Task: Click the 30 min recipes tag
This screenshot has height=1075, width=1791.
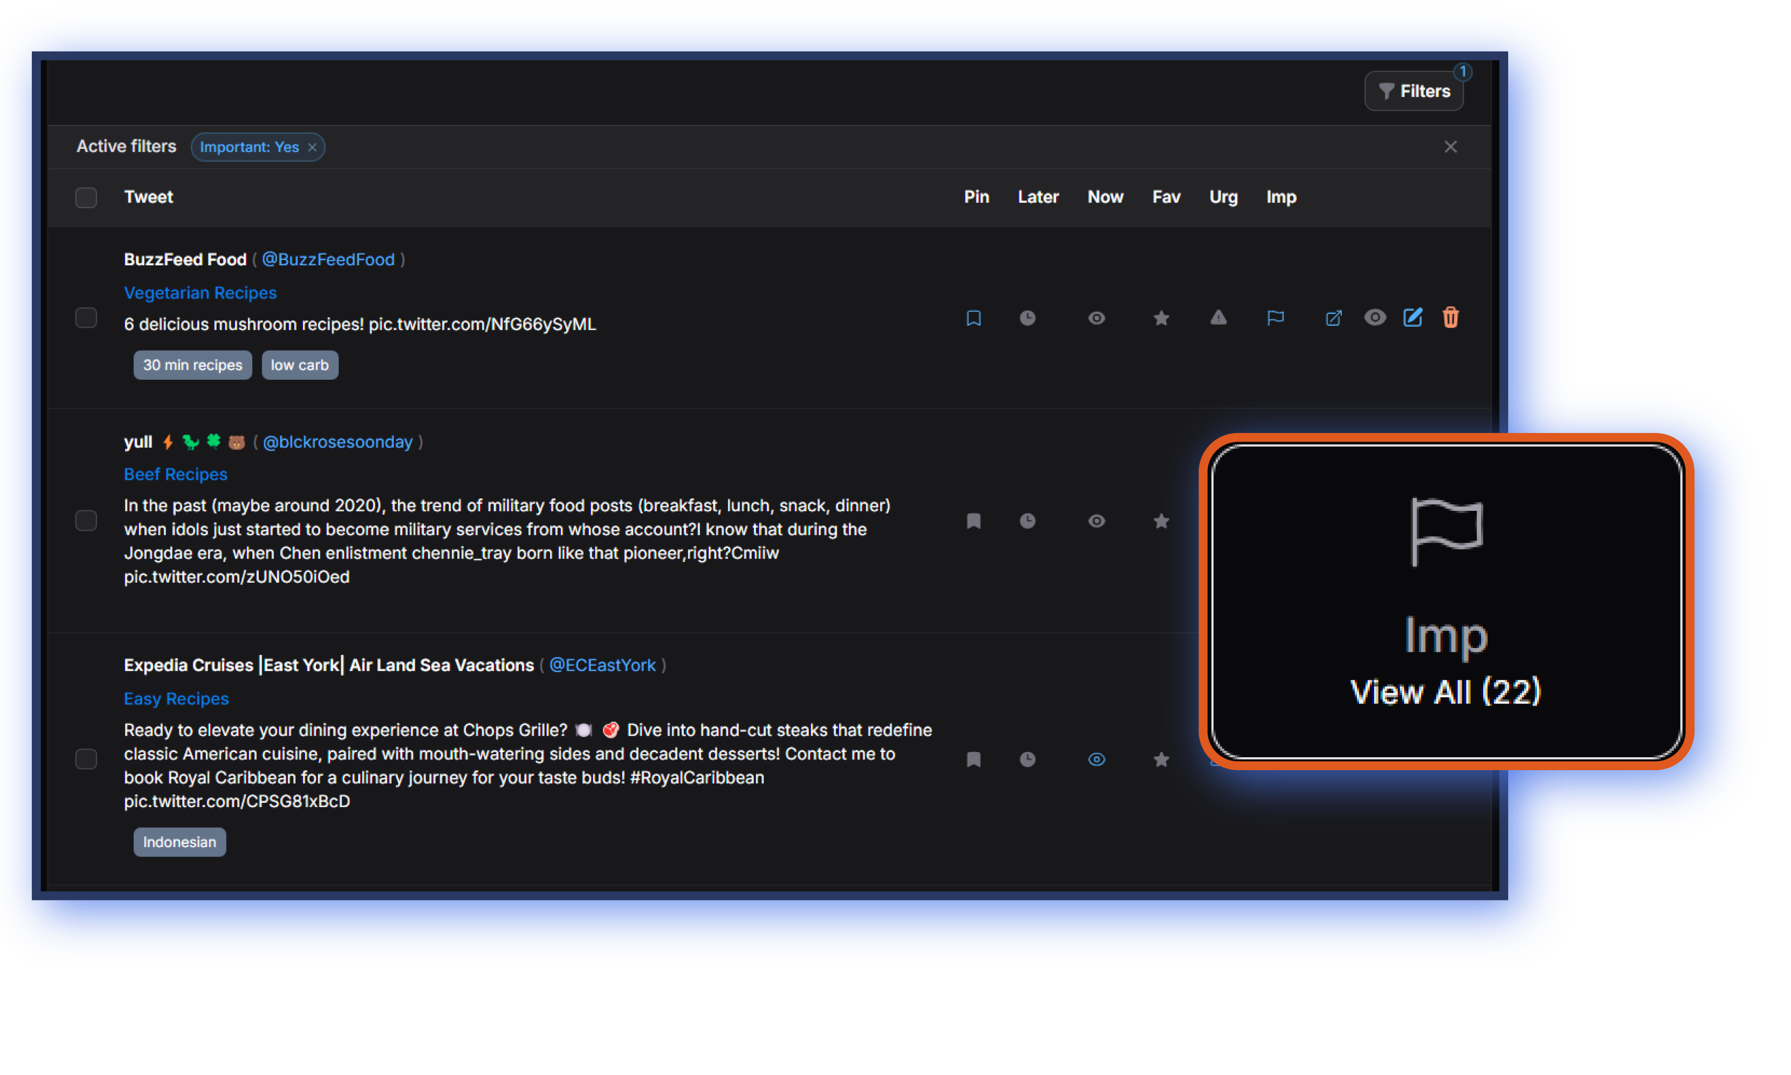Action: click(193, 365)
